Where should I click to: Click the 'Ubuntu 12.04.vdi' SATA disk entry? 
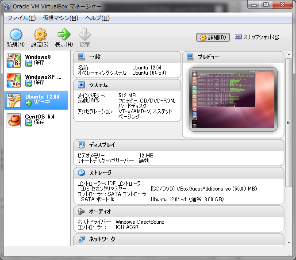187,199
